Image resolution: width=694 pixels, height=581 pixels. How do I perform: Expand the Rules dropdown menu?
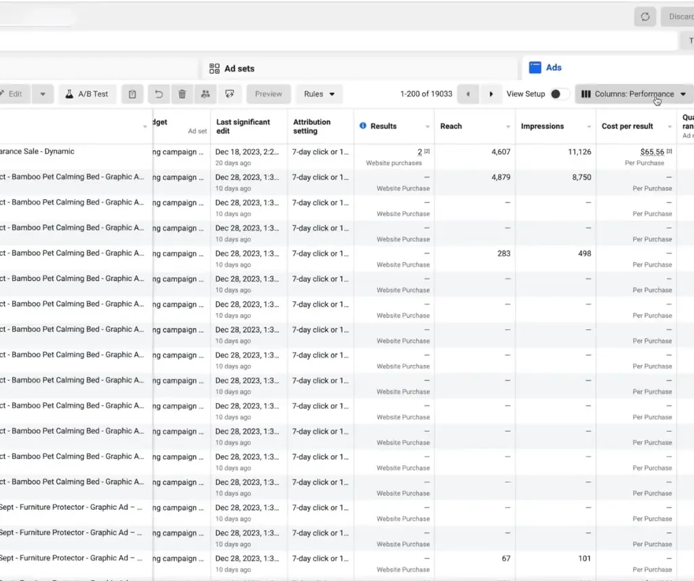click(x=319, y=94)
